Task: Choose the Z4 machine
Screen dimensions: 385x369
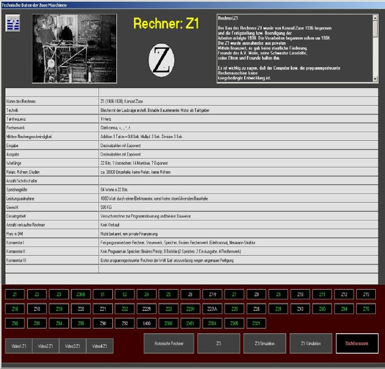Action: click(x=146, y=295)
